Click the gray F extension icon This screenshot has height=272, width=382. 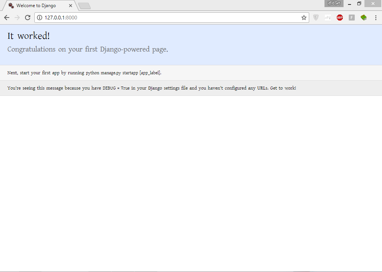351,18
